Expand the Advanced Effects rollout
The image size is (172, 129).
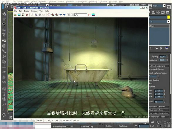coord(159,110)
